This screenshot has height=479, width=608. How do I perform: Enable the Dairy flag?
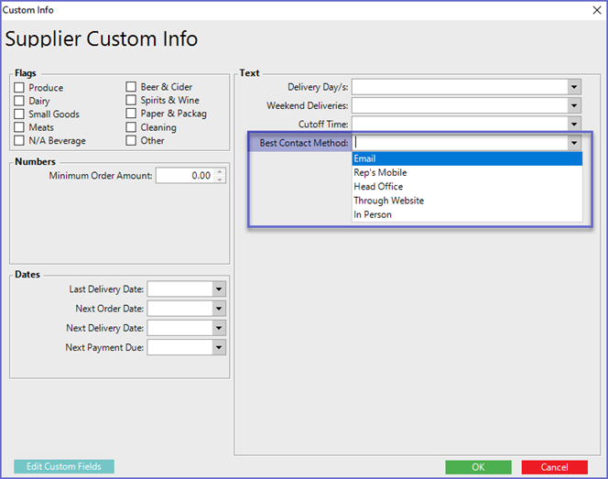click(x=19, y=101)
